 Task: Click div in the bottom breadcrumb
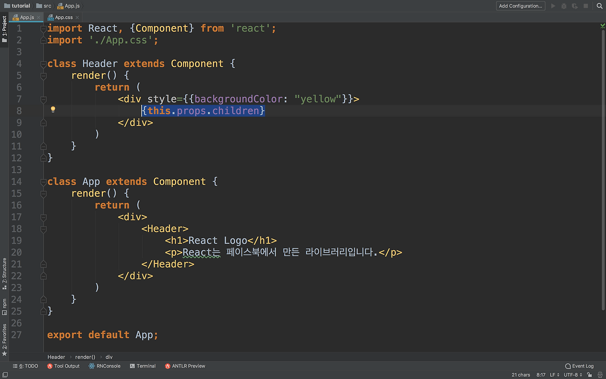[x=109, y=357]
